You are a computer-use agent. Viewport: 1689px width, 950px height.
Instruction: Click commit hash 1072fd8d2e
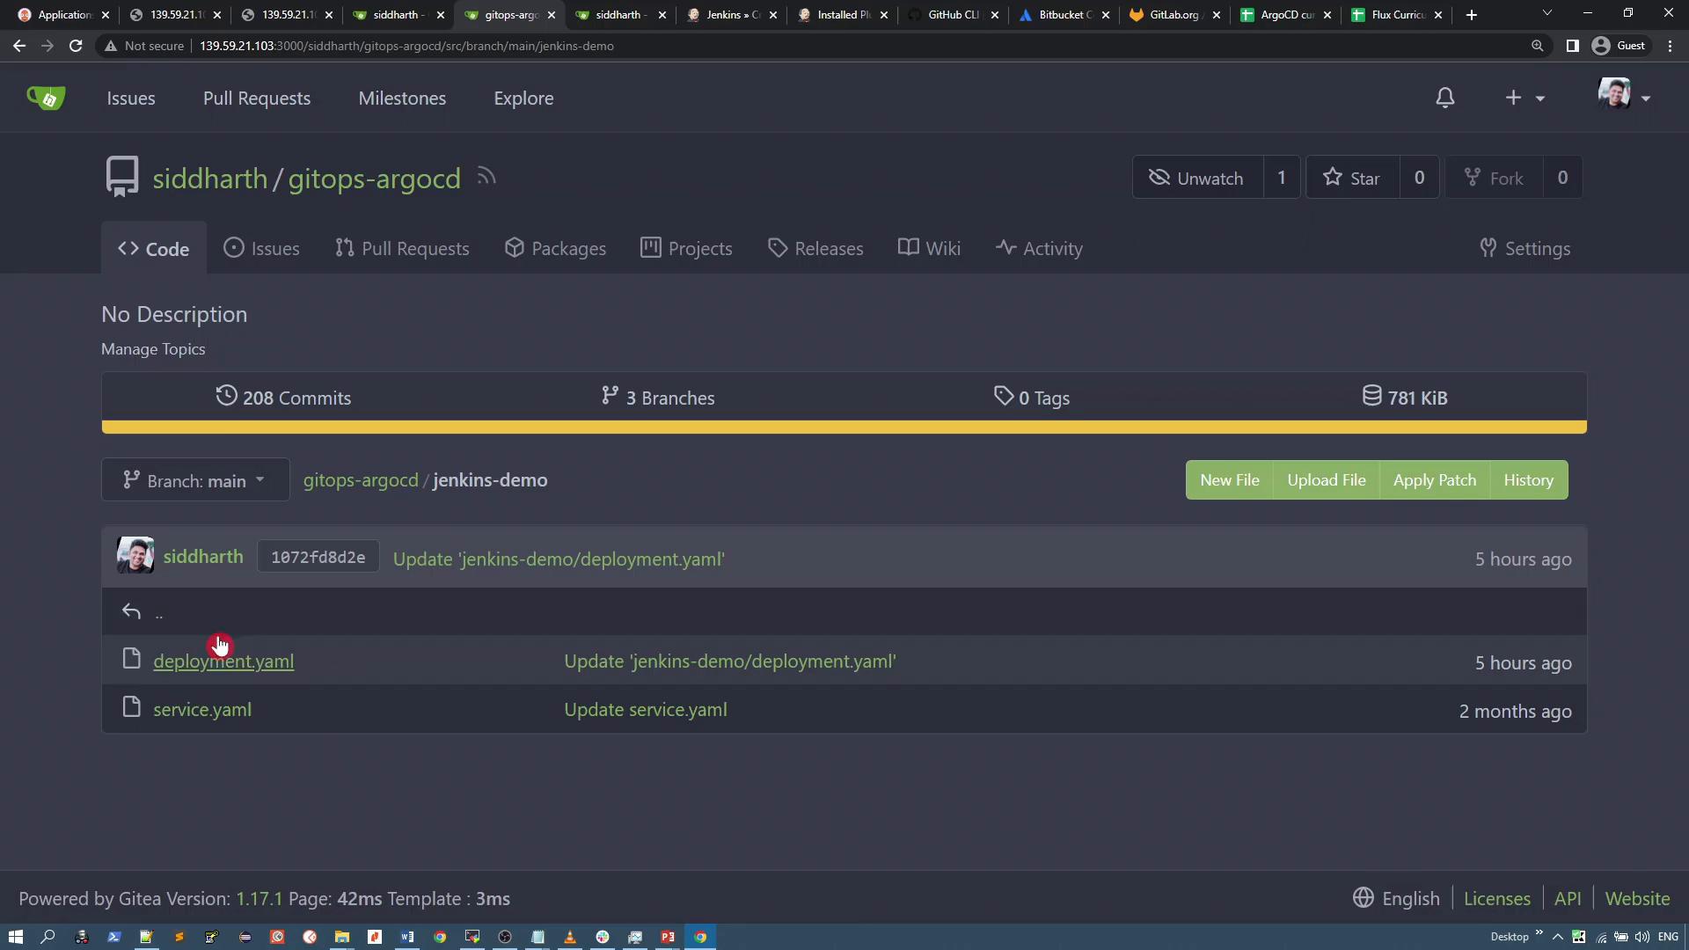[318, 557]
